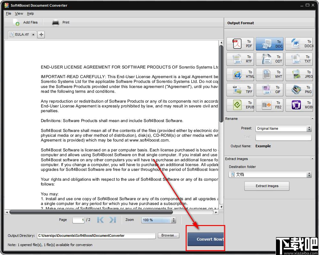Click the vertical document scrollbar thumb
This screenshot has width=319, height=255.
[221, 84]
